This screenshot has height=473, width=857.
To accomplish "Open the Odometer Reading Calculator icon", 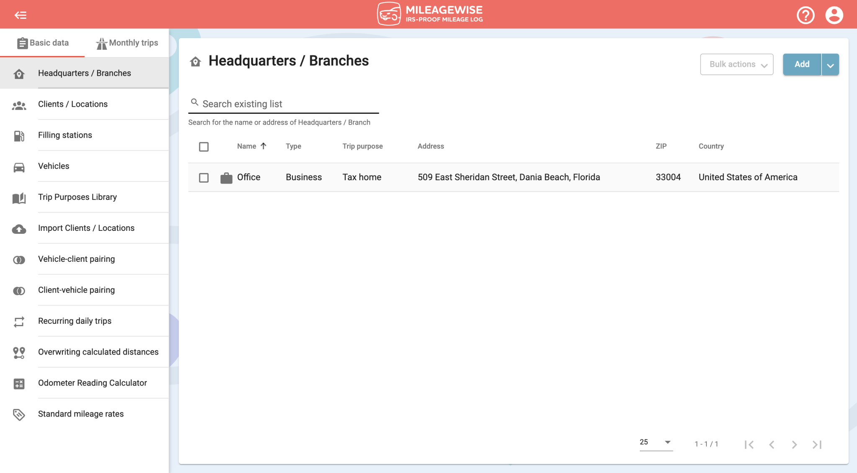I will (19, 384).
